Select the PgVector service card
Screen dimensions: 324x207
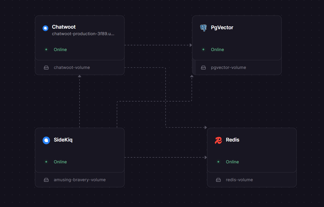[237, 38]
